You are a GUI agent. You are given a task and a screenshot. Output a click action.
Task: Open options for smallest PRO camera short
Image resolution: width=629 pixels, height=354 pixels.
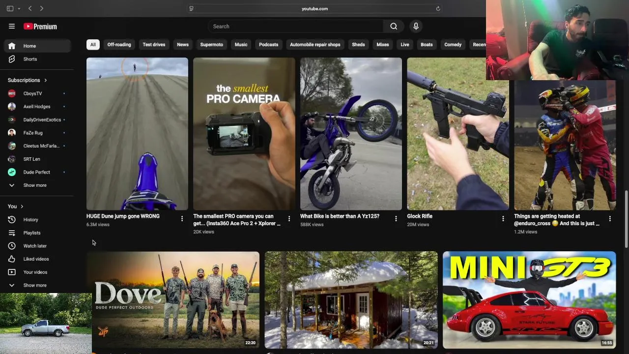289,219
